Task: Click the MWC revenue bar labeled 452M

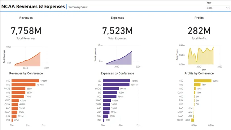Action: [x=15, y=100]
